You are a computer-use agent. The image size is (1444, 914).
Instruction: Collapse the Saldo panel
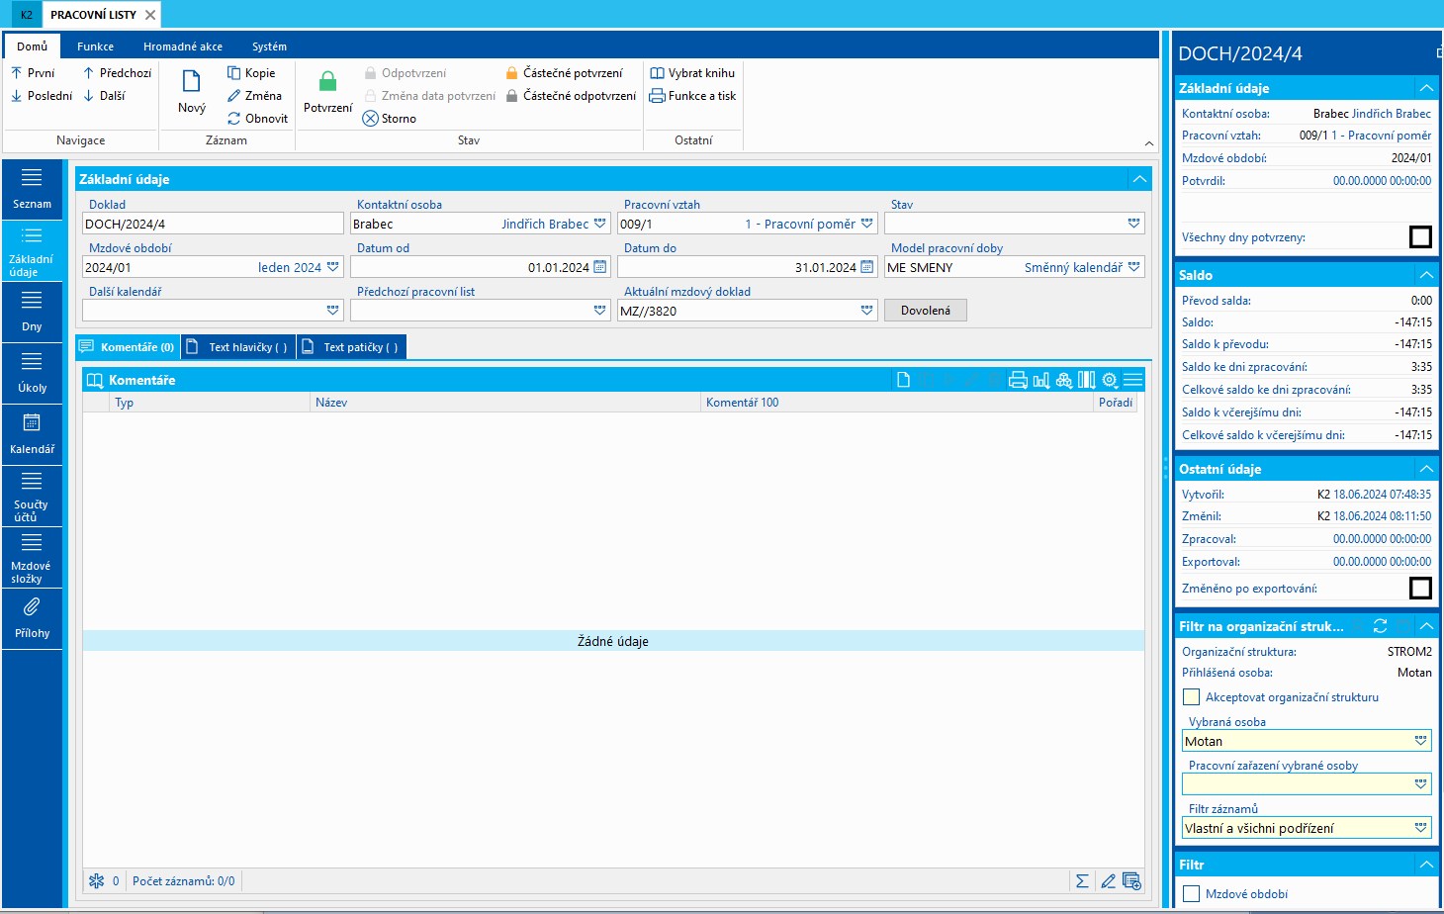pyautogui.click(x=1426, y=275)
